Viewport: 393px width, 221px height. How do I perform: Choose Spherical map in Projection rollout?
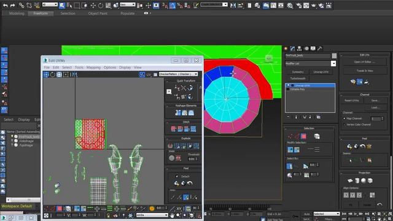tap(364, 180)
